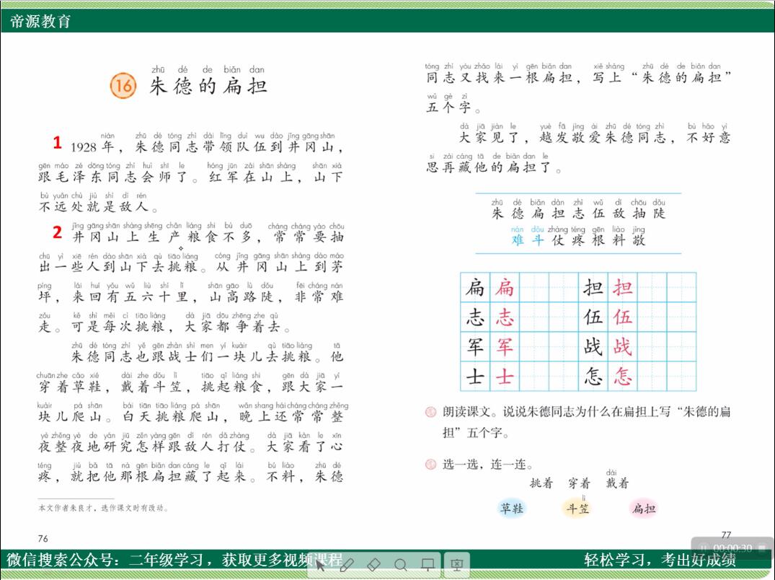Screen dimensions: 775x580
Task: Open the whiteboard screen tool
Action: (x=428, y=564)
